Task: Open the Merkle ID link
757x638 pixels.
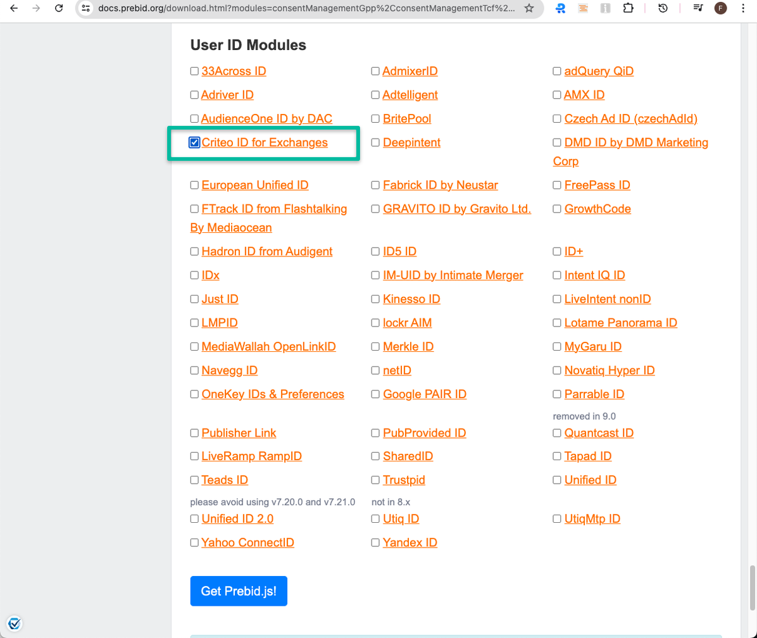Action: coord(408,346)
